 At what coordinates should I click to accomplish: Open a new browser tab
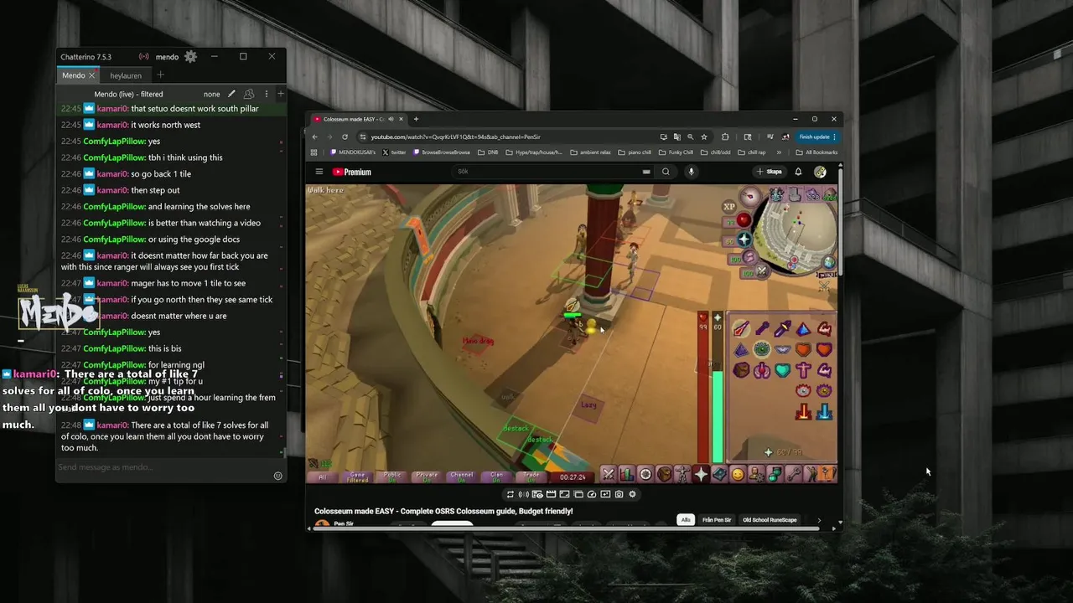coord(416,119)
